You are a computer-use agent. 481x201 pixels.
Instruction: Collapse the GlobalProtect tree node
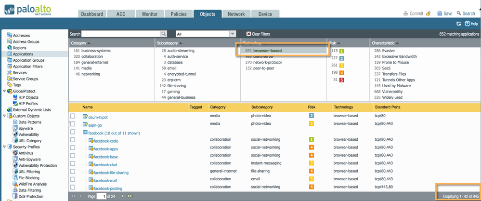coord(4,91)
